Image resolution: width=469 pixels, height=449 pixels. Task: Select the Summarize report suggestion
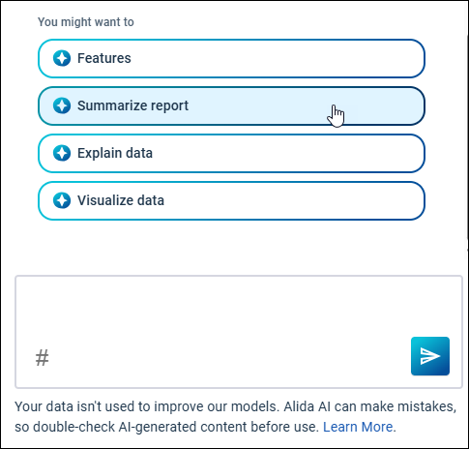[x=231, y=105]
